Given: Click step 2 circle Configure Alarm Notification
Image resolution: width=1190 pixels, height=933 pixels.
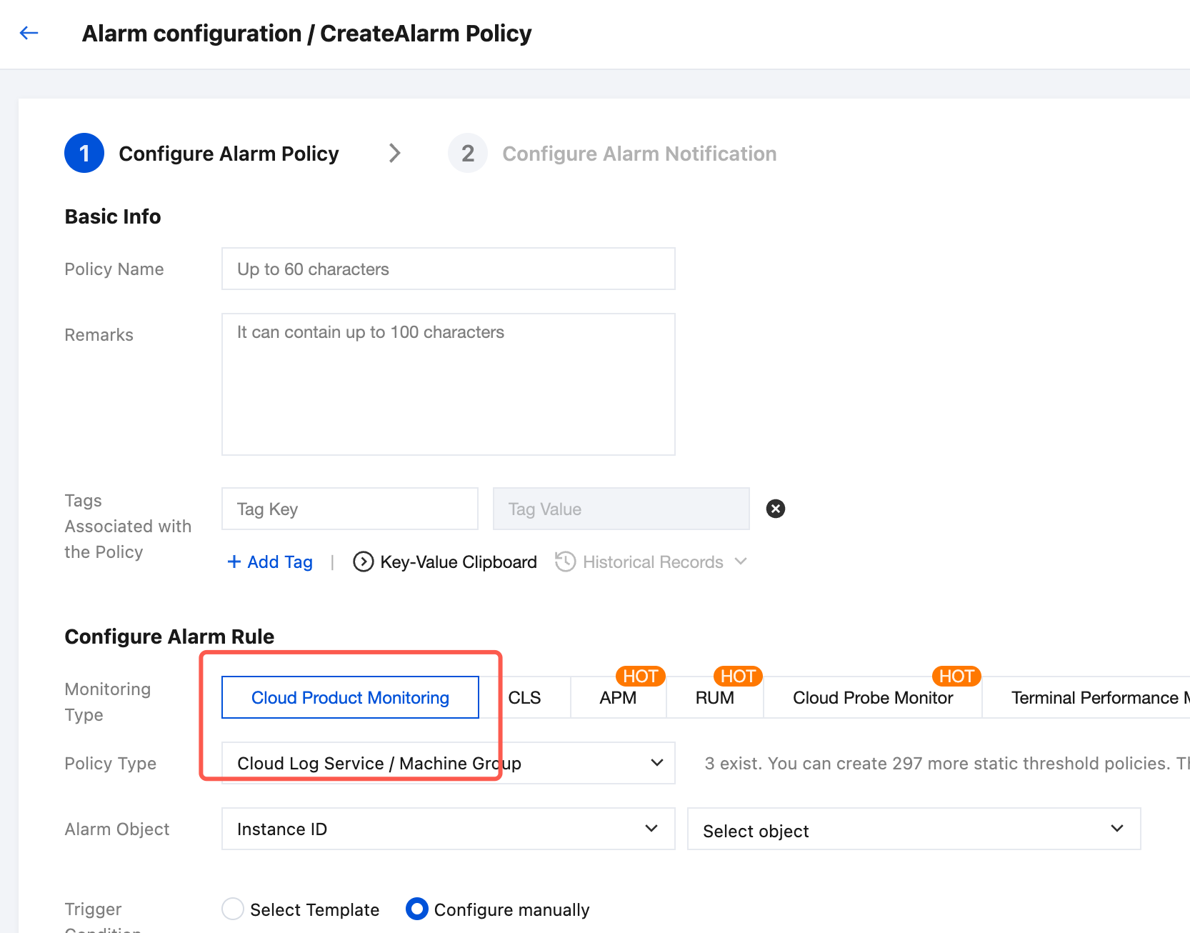Looking at the screenshot, I should pos(467,153).
